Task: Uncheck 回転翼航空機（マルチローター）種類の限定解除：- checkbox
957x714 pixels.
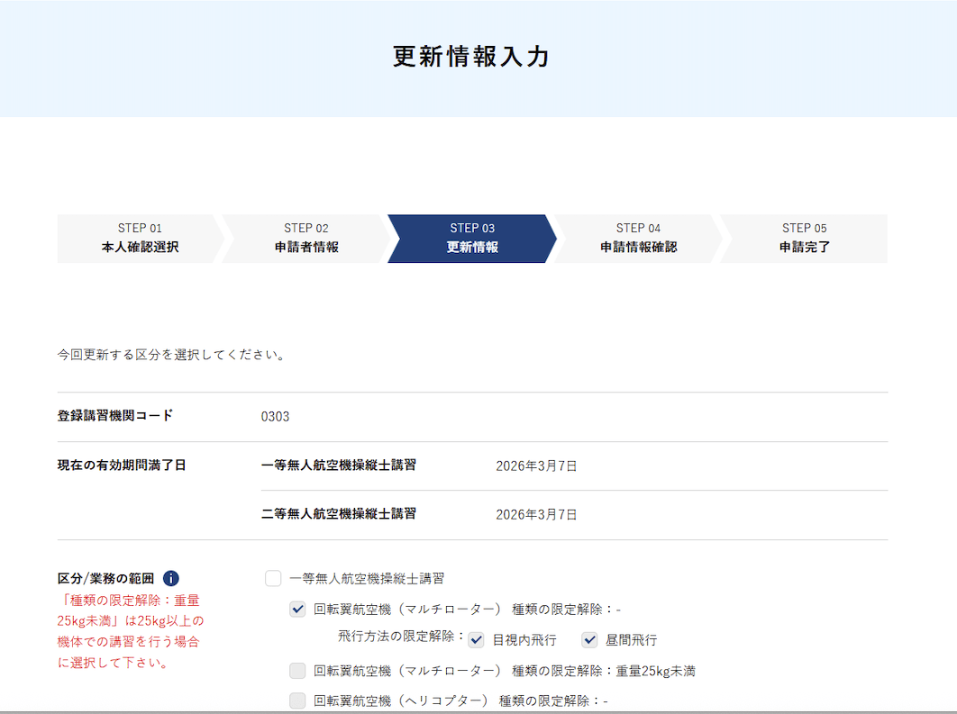Action: click(x=297, y=610)
